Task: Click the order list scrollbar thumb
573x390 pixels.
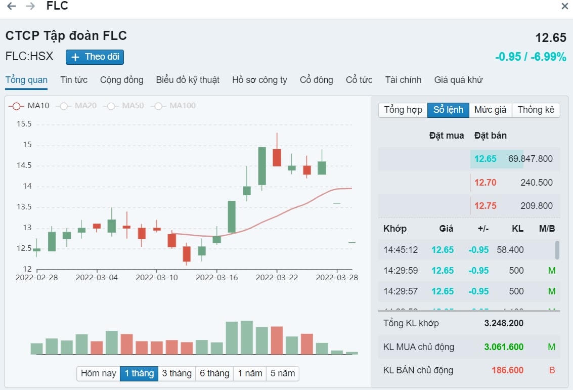Action: pos(557,250)
